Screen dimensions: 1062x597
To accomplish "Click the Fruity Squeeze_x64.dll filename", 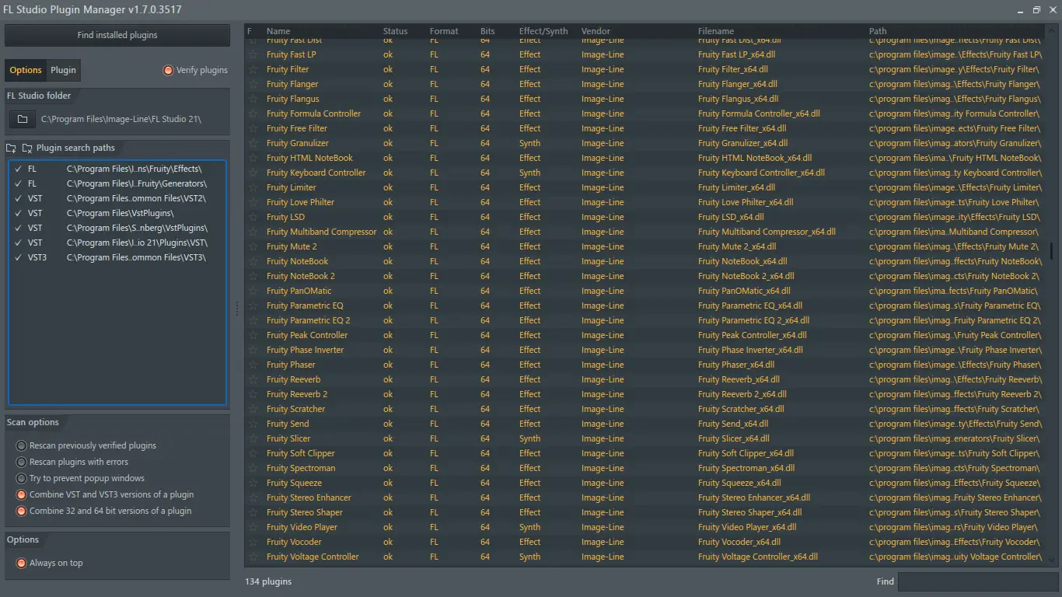I will [739, 483].
